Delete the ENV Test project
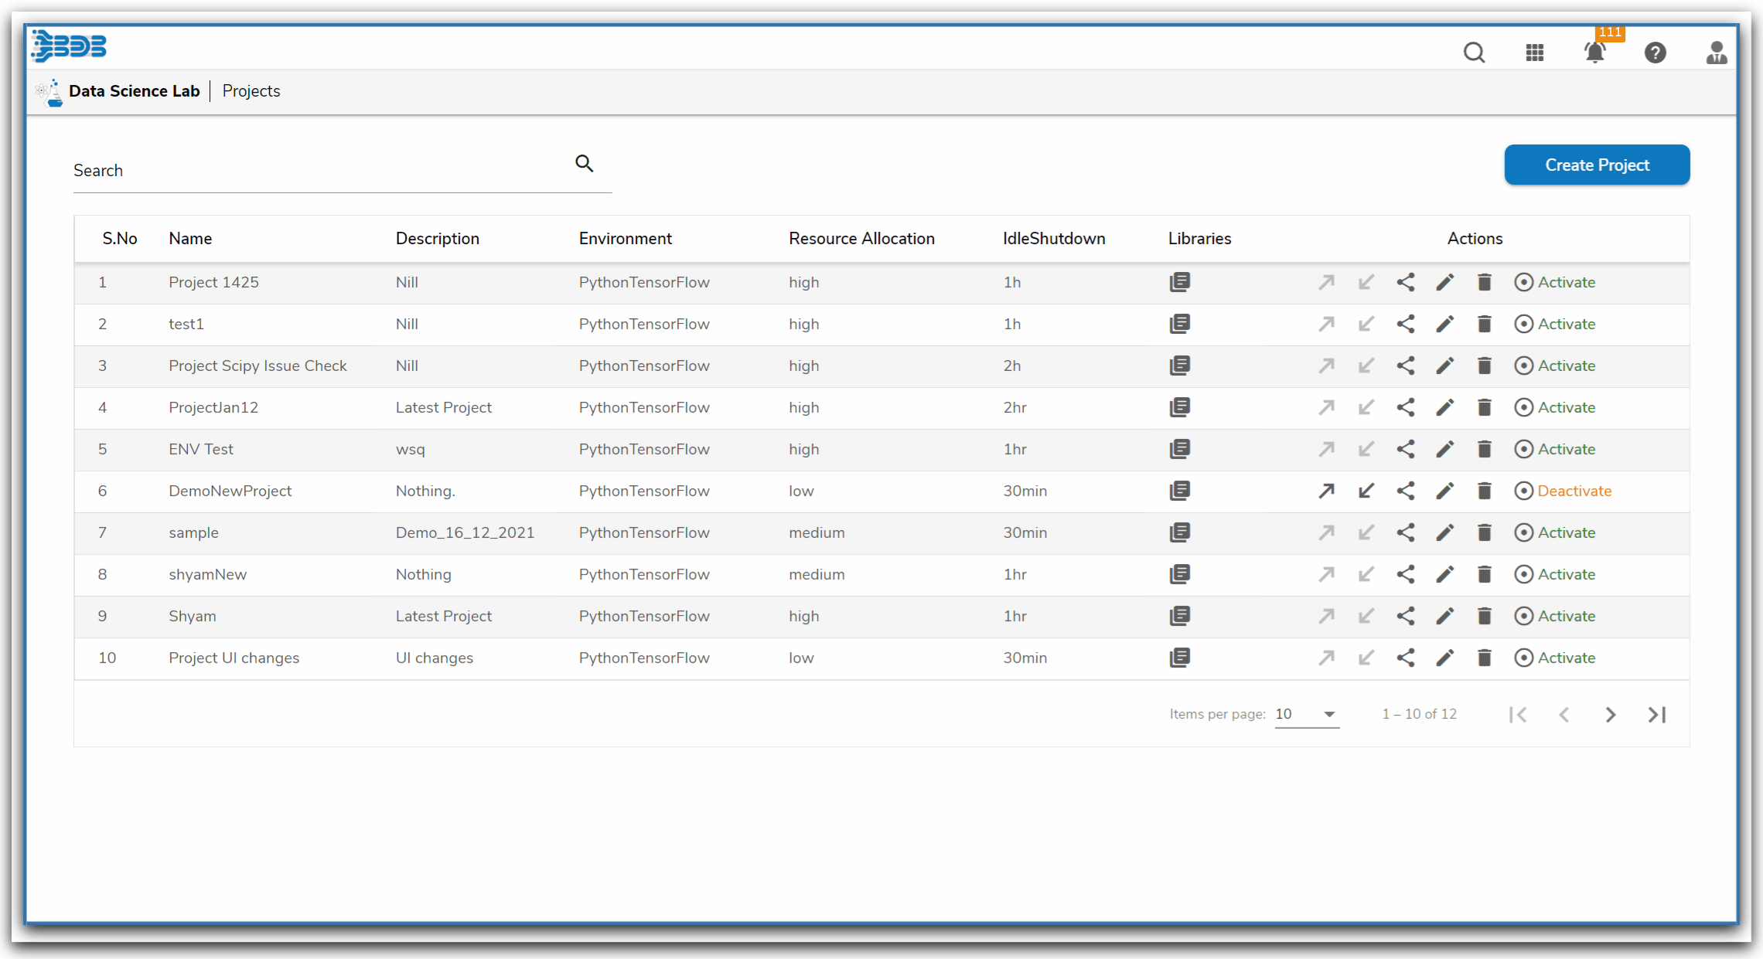 click(x=1484, y=449)
